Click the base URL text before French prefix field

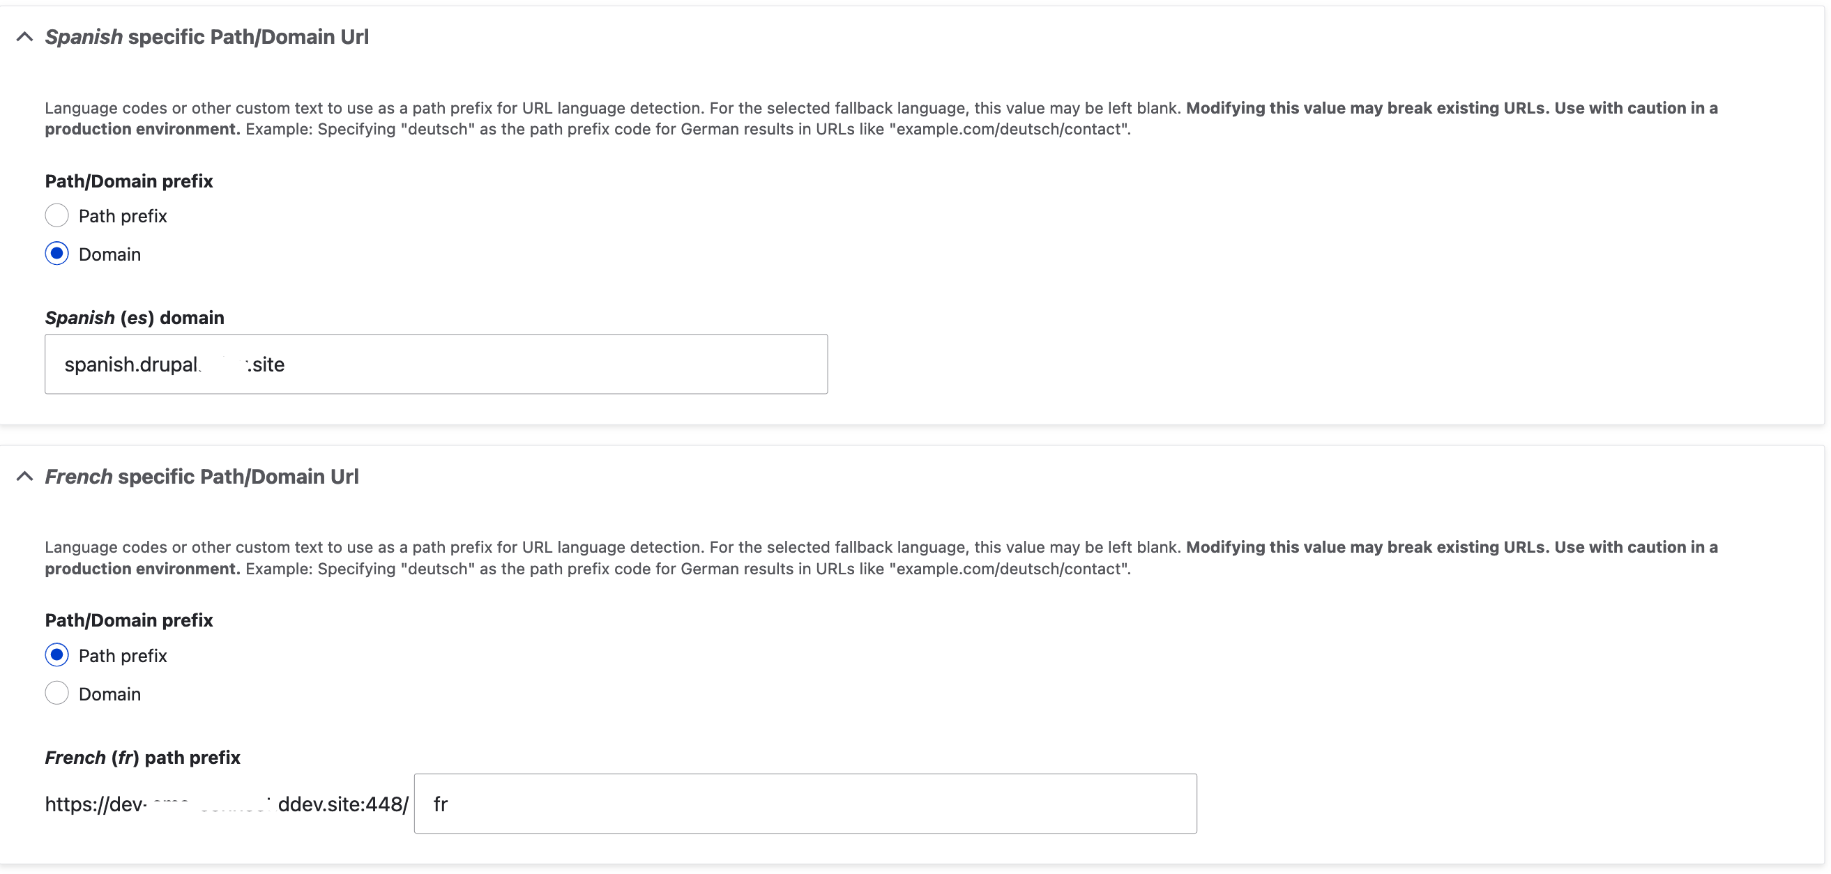pos(226,804)
